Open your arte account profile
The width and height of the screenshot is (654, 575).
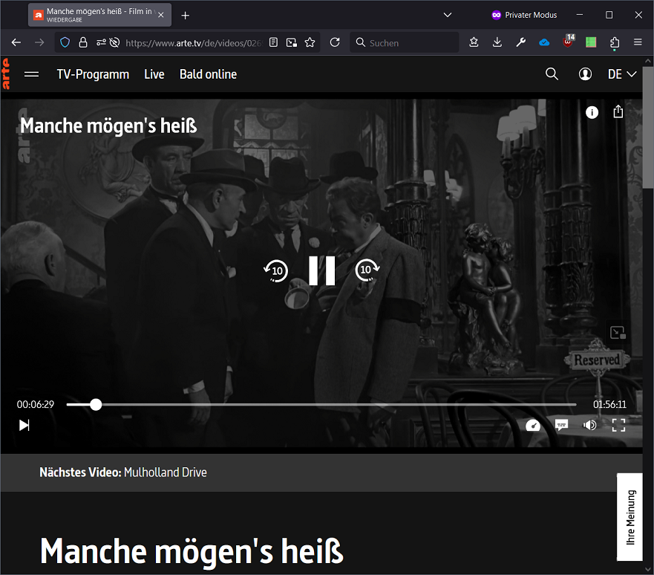tap(585, 74)
